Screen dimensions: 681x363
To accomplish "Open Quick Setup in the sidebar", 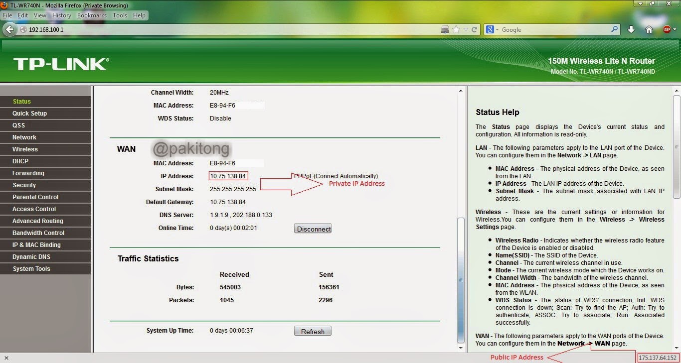I will click(x=45, y=114).
